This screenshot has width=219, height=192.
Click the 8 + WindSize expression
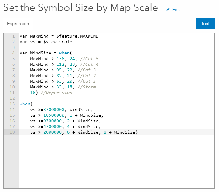point(119,132)
